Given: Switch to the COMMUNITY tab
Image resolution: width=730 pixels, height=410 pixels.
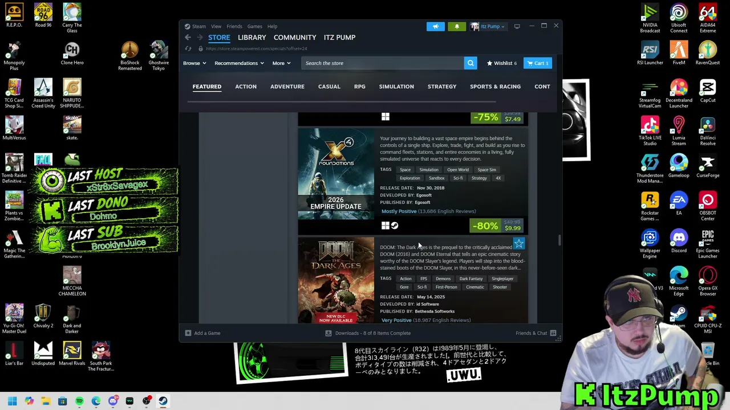Looking at the screenshot, I should point(295,38).
